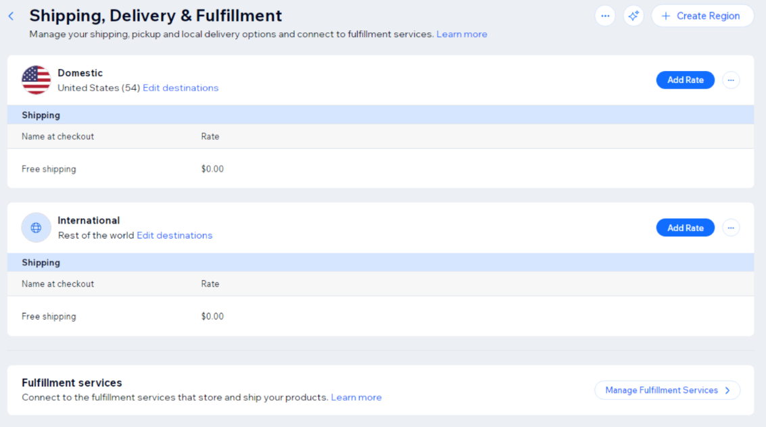This screenshot has width=766, height=427.
Task: Edit destinations for the International region
Action: (174, 235)
